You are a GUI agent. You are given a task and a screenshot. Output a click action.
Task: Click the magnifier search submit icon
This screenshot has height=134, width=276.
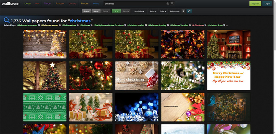172,3
